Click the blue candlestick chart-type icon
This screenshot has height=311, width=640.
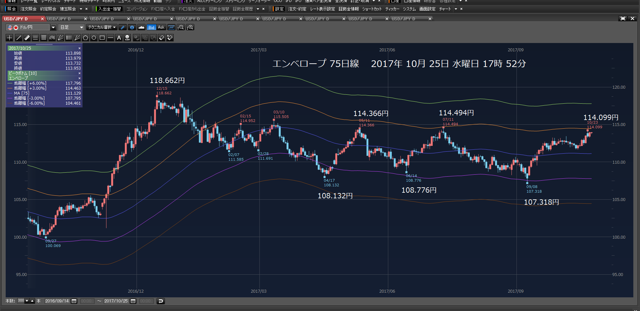172,27
